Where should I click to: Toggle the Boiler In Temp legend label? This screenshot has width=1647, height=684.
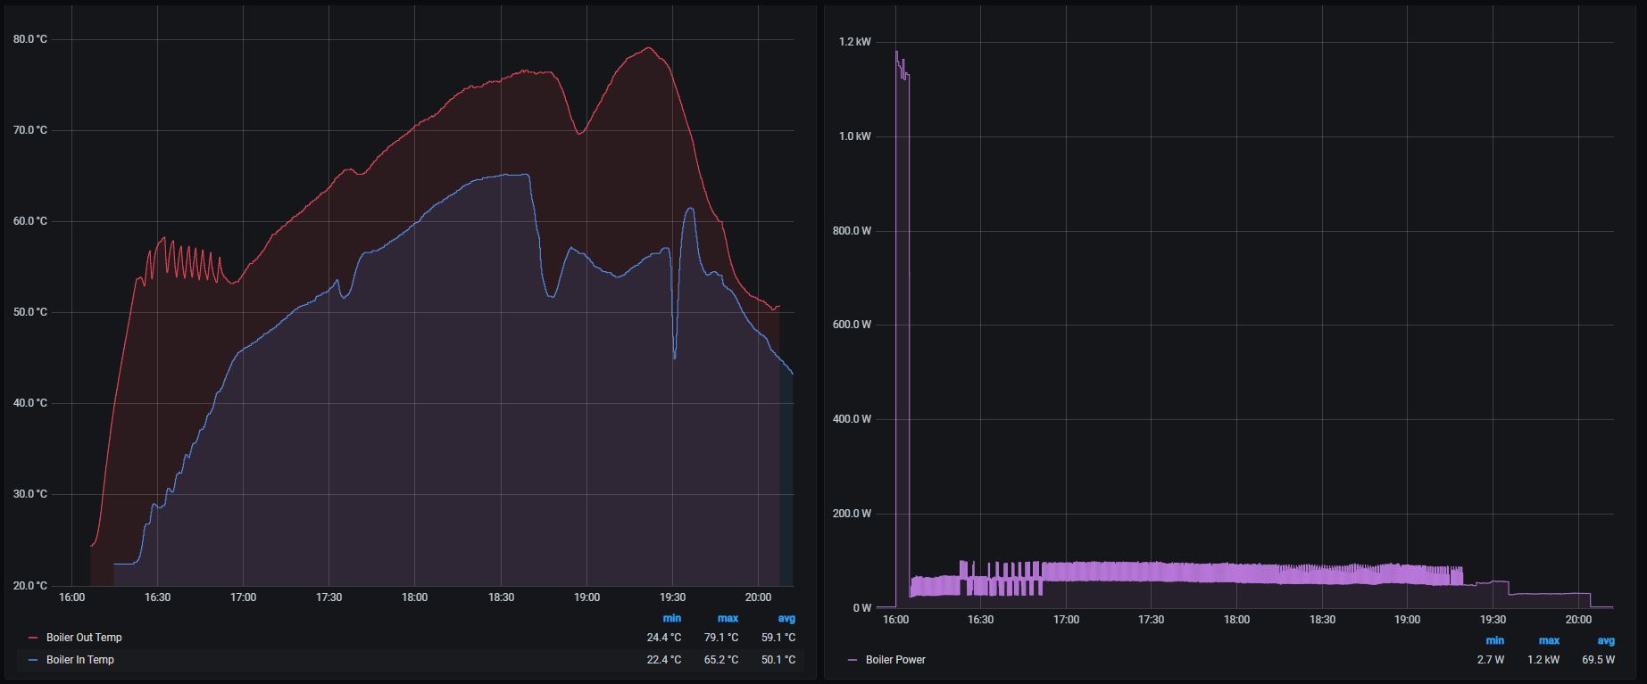coord(80,660)
